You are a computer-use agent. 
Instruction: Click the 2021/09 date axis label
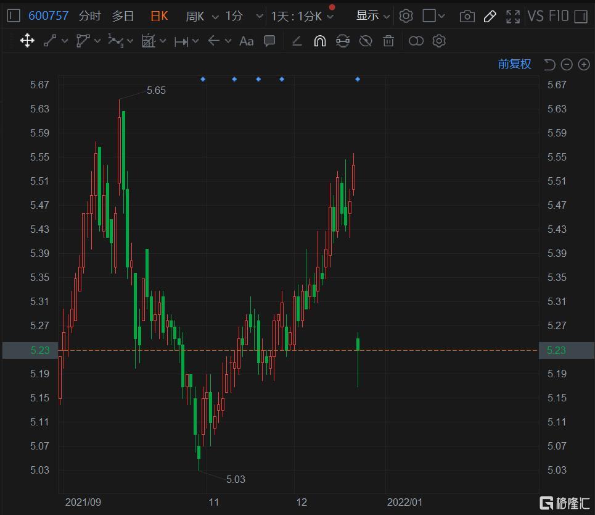tap(83, 502)
